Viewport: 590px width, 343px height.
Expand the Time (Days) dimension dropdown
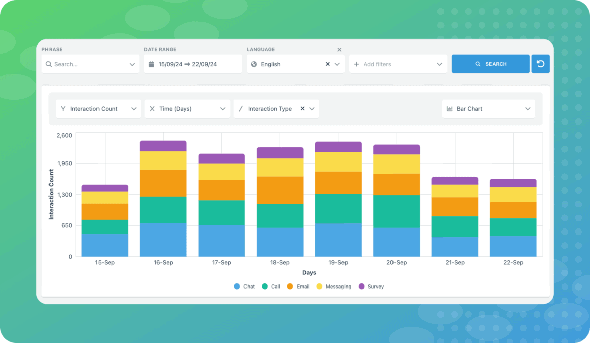click(223, 108)
